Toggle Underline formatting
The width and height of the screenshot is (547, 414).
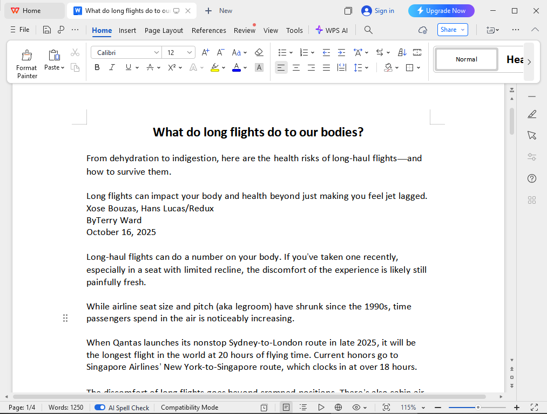coord(127,67)
